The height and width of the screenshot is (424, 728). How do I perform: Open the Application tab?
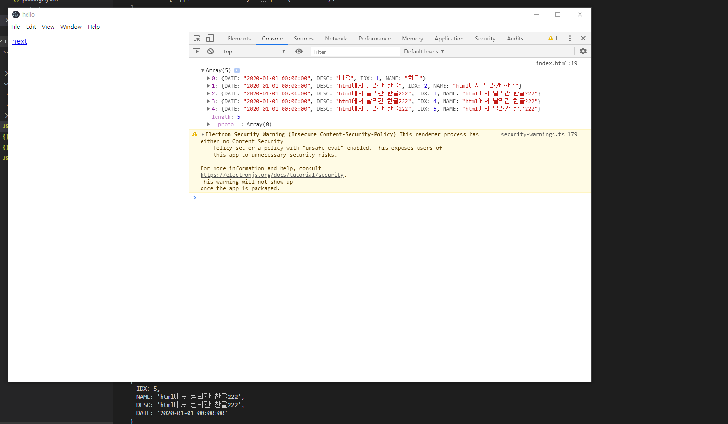click(x=449, y=39)
